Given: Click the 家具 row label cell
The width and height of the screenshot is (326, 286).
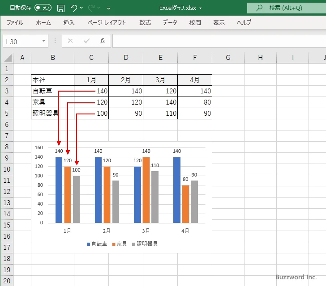Looking at the screenshot, I should 52,102.
